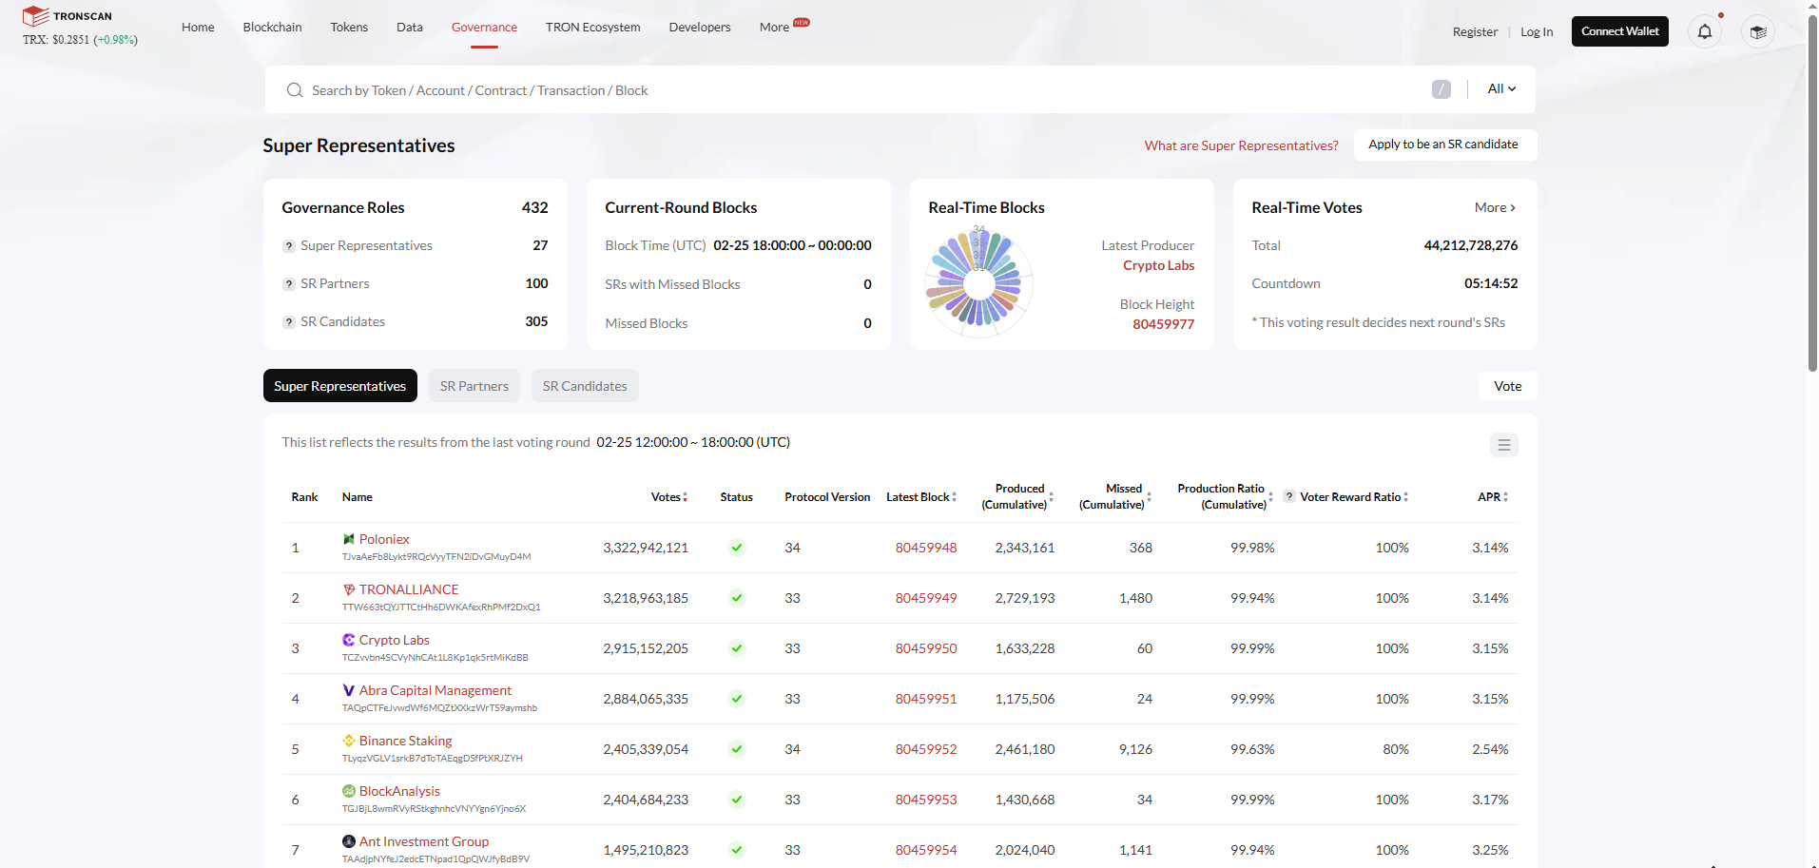
Task: Switch to the SR Partners tab
Action: pos(474,386)
